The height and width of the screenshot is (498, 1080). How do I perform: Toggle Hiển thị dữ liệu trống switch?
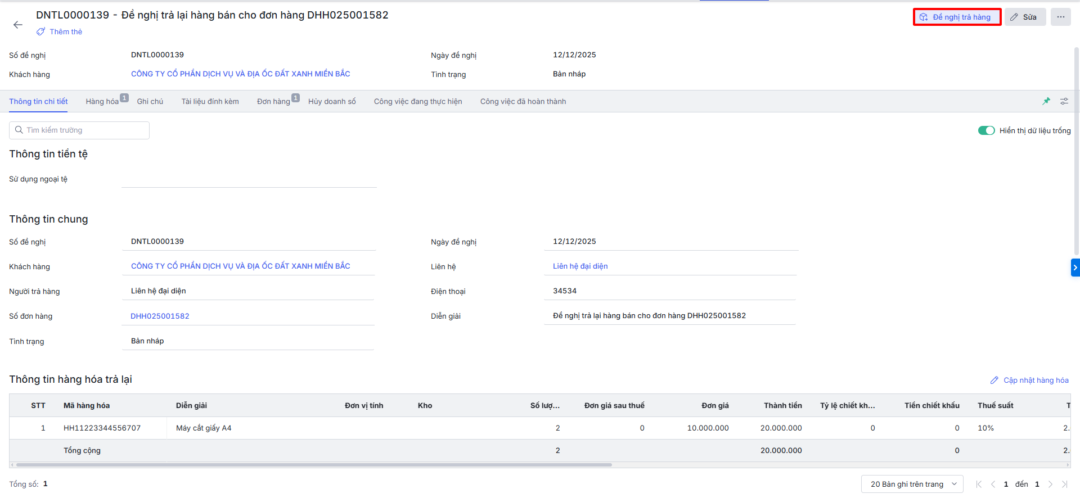[986, 130]
